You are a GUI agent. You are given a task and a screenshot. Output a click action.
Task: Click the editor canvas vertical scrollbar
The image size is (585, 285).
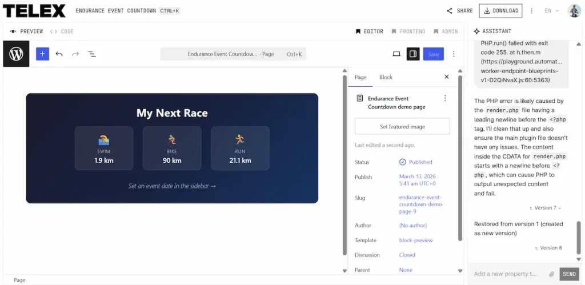coord(344,165)
